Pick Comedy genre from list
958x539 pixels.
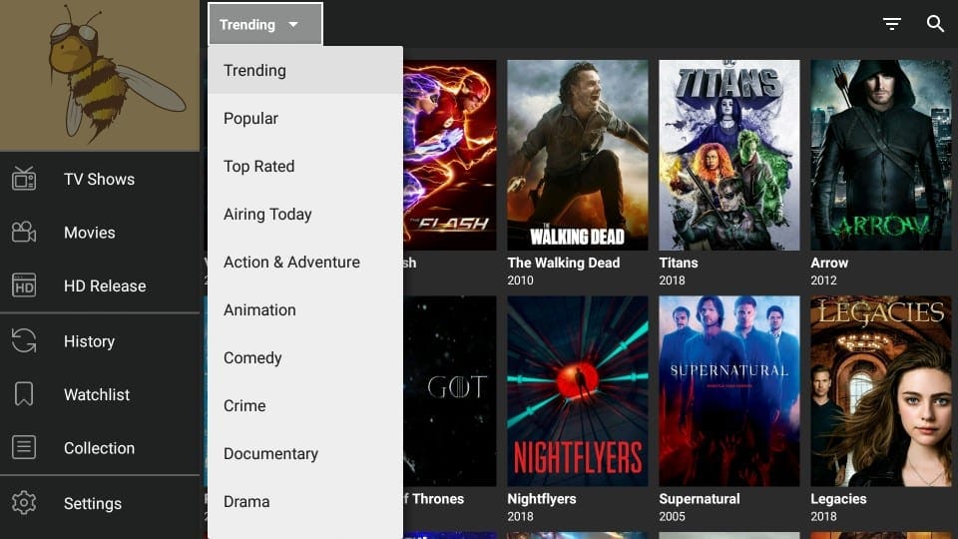coord(305,357)
